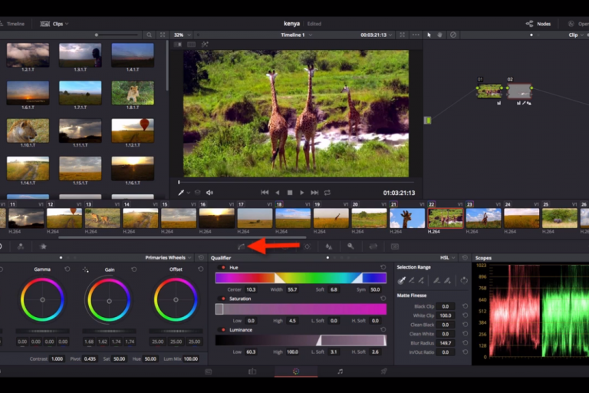589x393 pixels.
Task: Click the clip search magnifier icon
Action: (x=149, y=35)
